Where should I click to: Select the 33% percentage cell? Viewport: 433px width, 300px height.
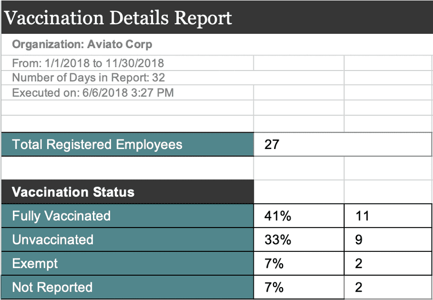point(299,239)
